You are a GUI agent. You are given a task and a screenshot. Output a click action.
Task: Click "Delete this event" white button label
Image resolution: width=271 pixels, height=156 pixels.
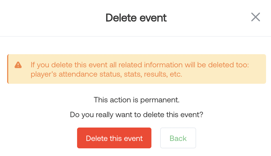114,138
